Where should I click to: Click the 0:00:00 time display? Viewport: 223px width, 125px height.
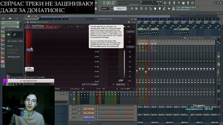[109, 3]
